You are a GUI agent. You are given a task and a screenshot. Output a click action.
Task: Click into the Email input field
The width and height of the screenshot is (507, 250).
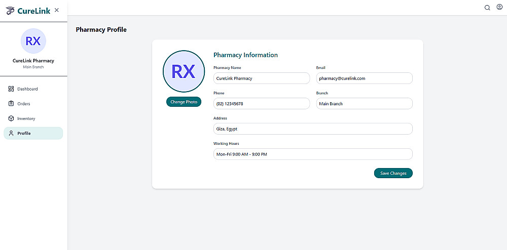click(x=364, y=78)
